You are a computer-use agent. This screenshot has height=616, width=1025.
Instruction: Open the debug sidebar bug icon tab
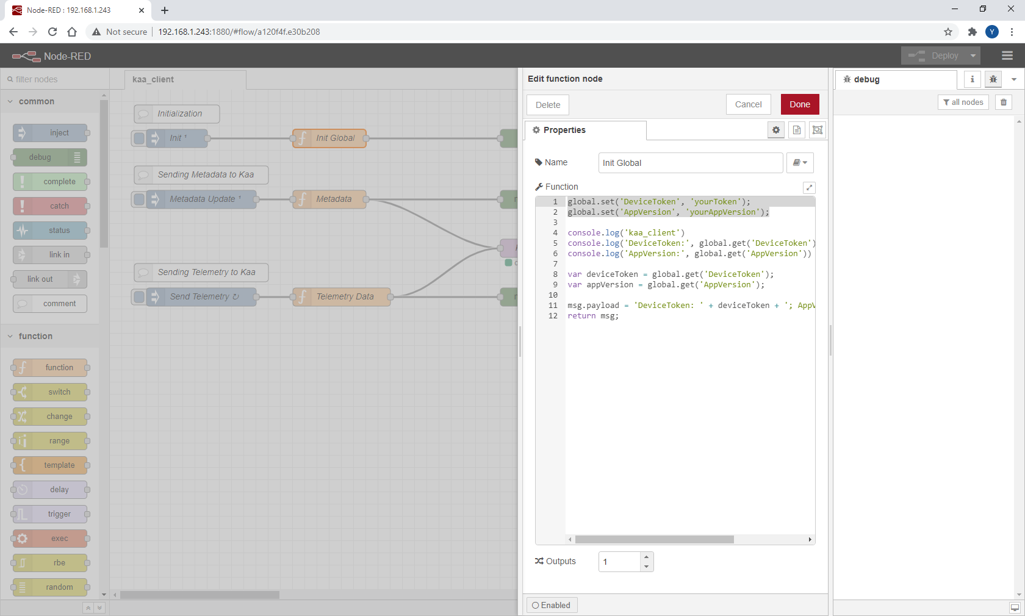point(993,79)
